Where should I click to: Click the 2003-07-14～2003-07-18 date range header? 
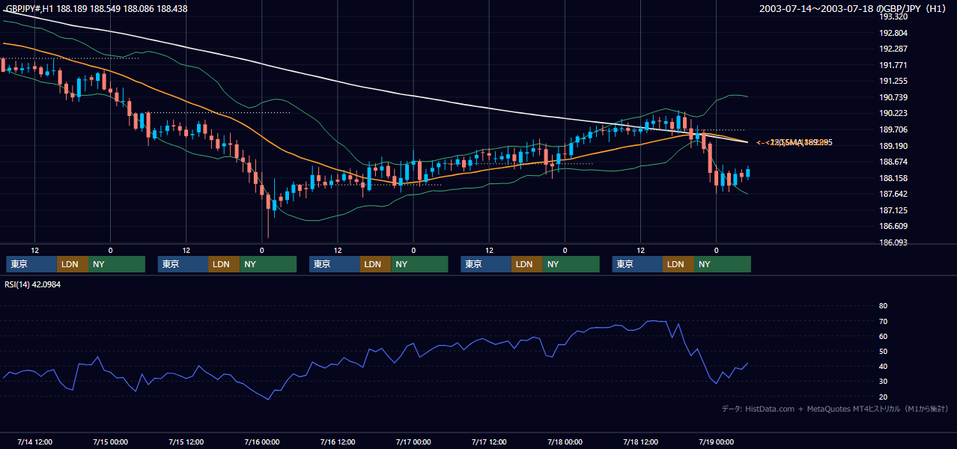click(x=854, y=9)
